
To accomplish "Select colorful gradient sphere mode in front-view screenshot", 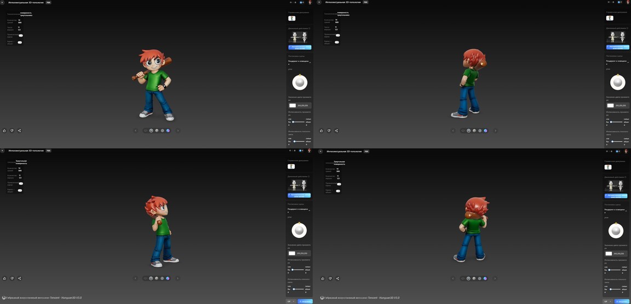I will (168, 131).
